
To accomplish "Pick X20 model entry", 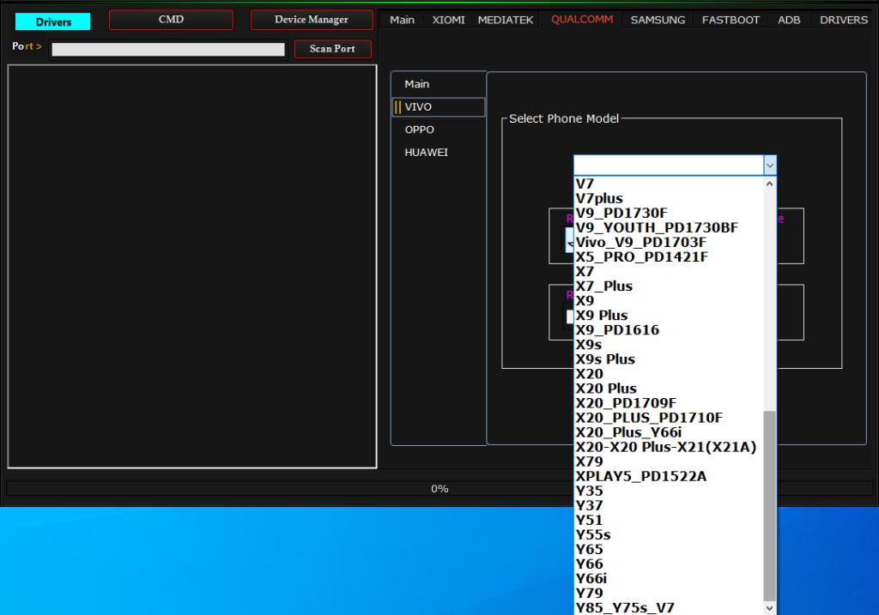I will (669, 374).
